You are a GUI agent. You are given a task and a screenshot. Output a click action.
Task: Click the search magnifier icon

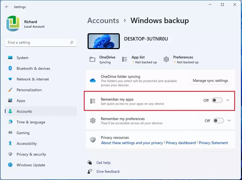(72, 42)
